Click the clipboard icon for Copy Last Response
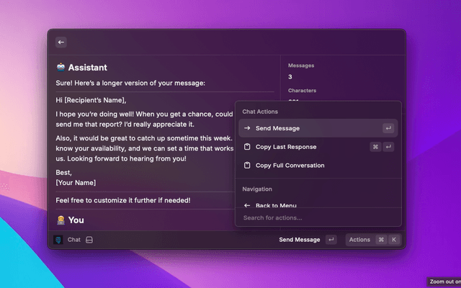 (247, 147)
